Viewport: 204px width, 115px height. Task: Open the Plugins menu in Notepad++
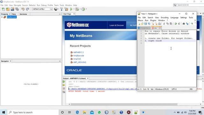pyautogui.click(x=153, y=20)
